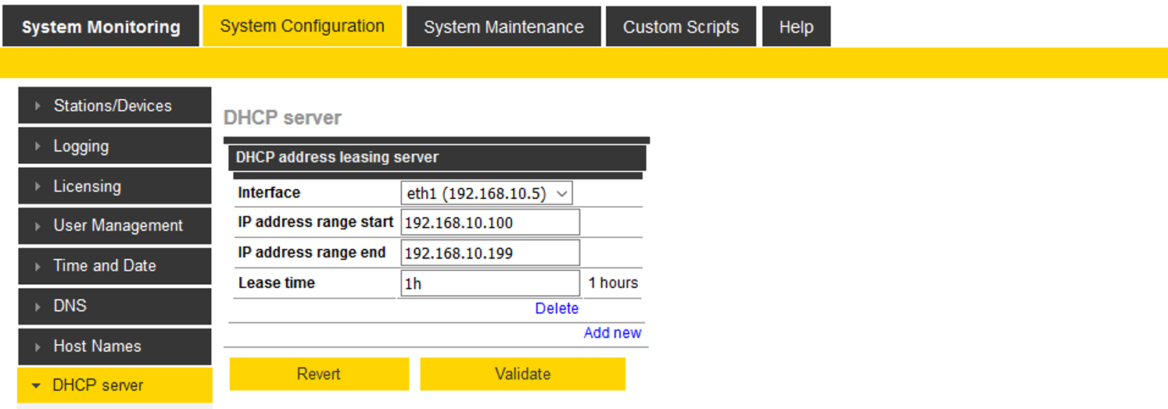Viewport: 1168px width, 409px height.
Task: Open the Help tab
Action: [796, 27]
